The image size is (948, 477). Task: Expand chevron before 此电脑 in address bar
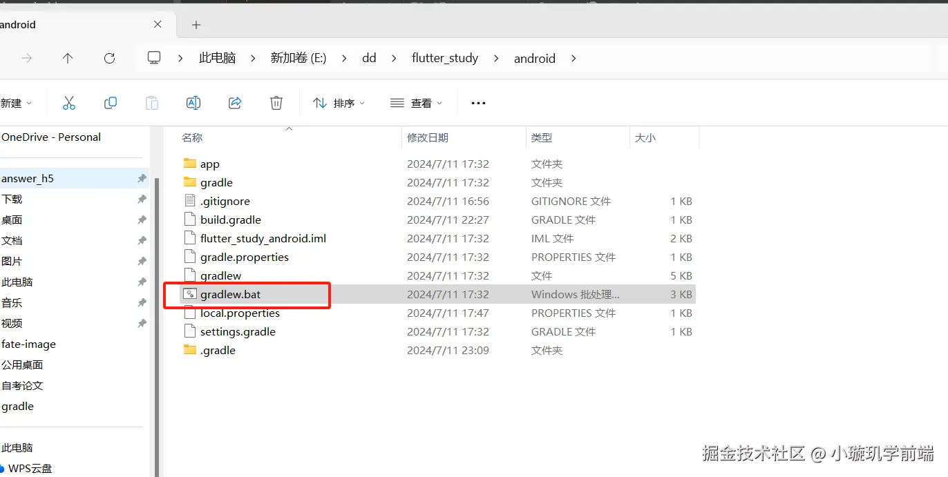click(181, 59)
